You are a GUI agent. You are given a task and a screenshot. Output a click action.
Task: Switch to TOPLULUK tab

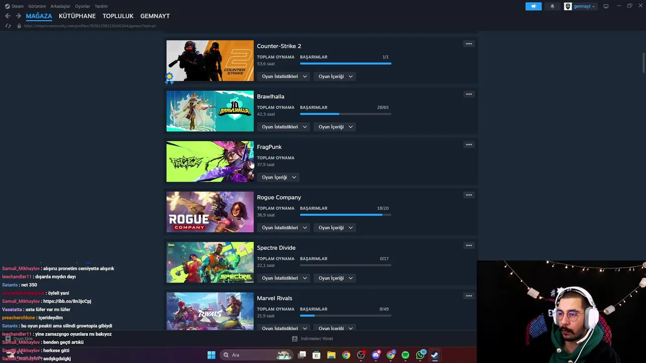point(118,16)
